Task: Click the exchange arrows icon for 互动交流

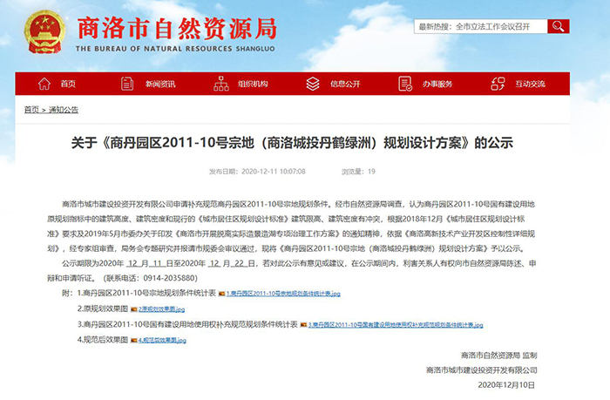Action: point(498,84)
